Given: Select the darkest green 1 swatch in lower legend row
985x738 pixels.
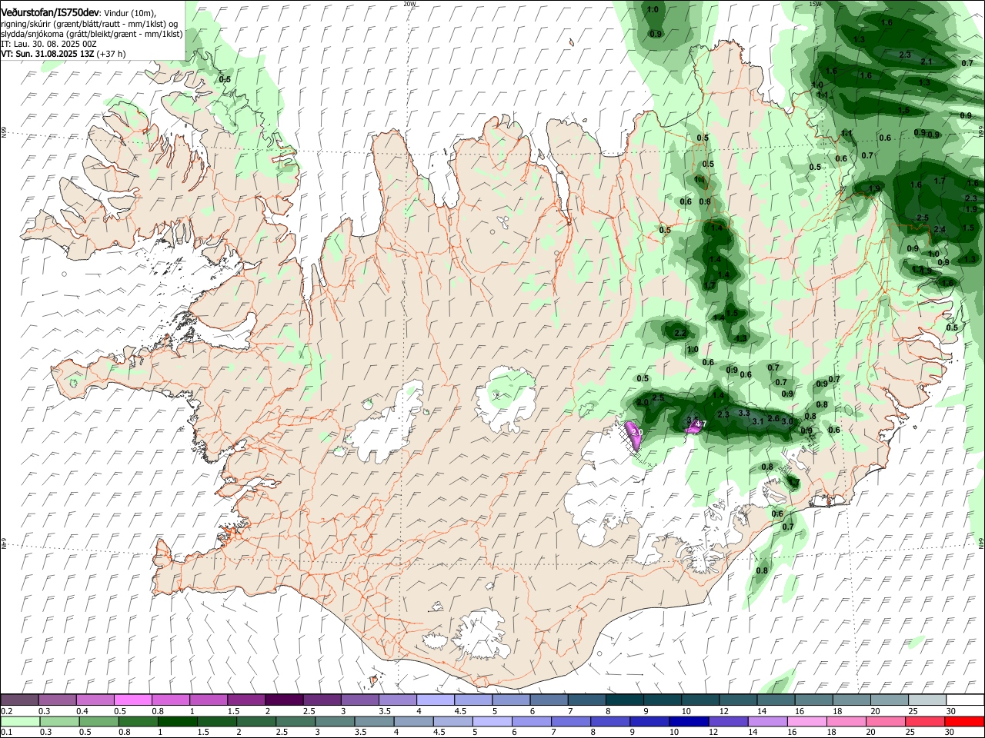Looking at the screenshot, I should (x=177, y=721).
